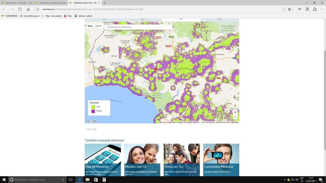Viewport: 326px width, 183px height.
Task: Switch map to Mapa view
Action: pos(90,26)
